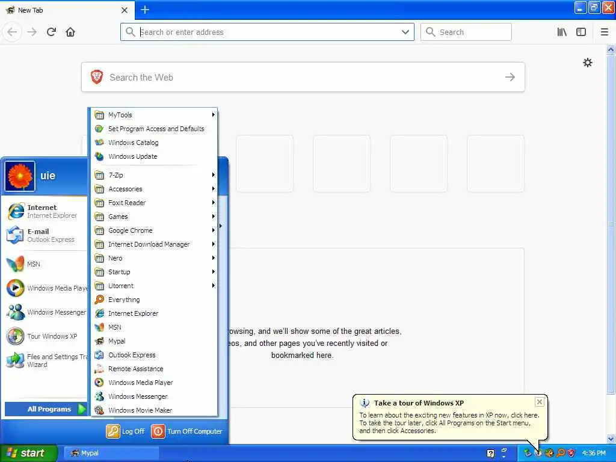Open the Library bookshelf icon in toolbar
The image size is (616, 462).
pos(562,32)
